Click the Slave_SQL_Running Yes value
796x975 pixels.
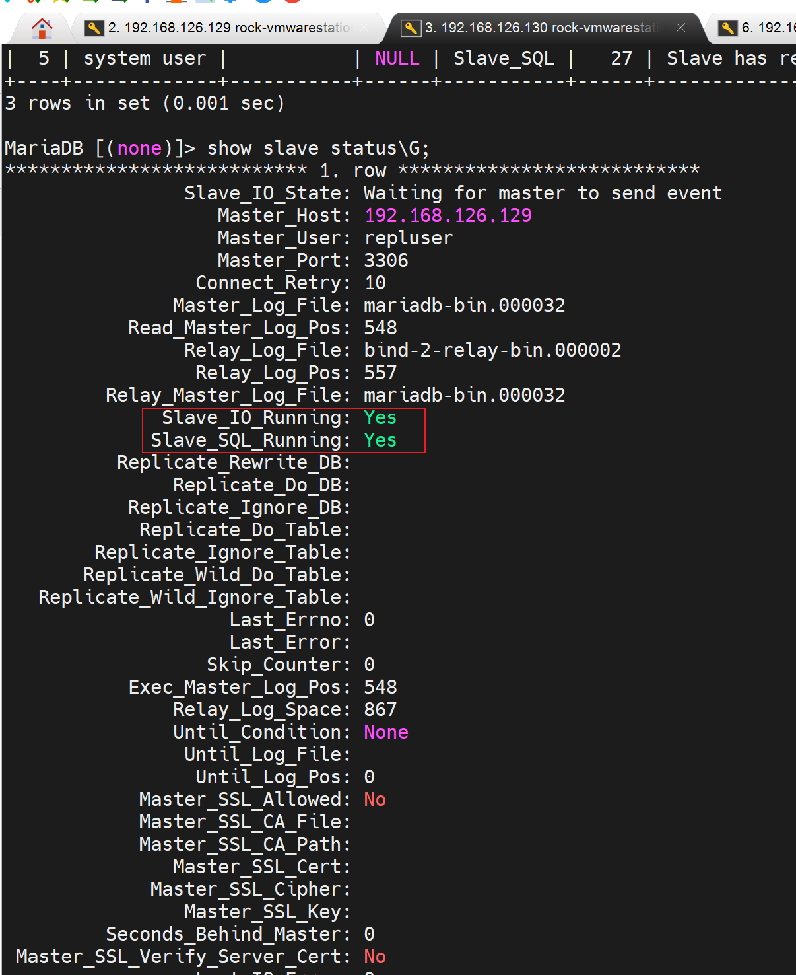380,440
